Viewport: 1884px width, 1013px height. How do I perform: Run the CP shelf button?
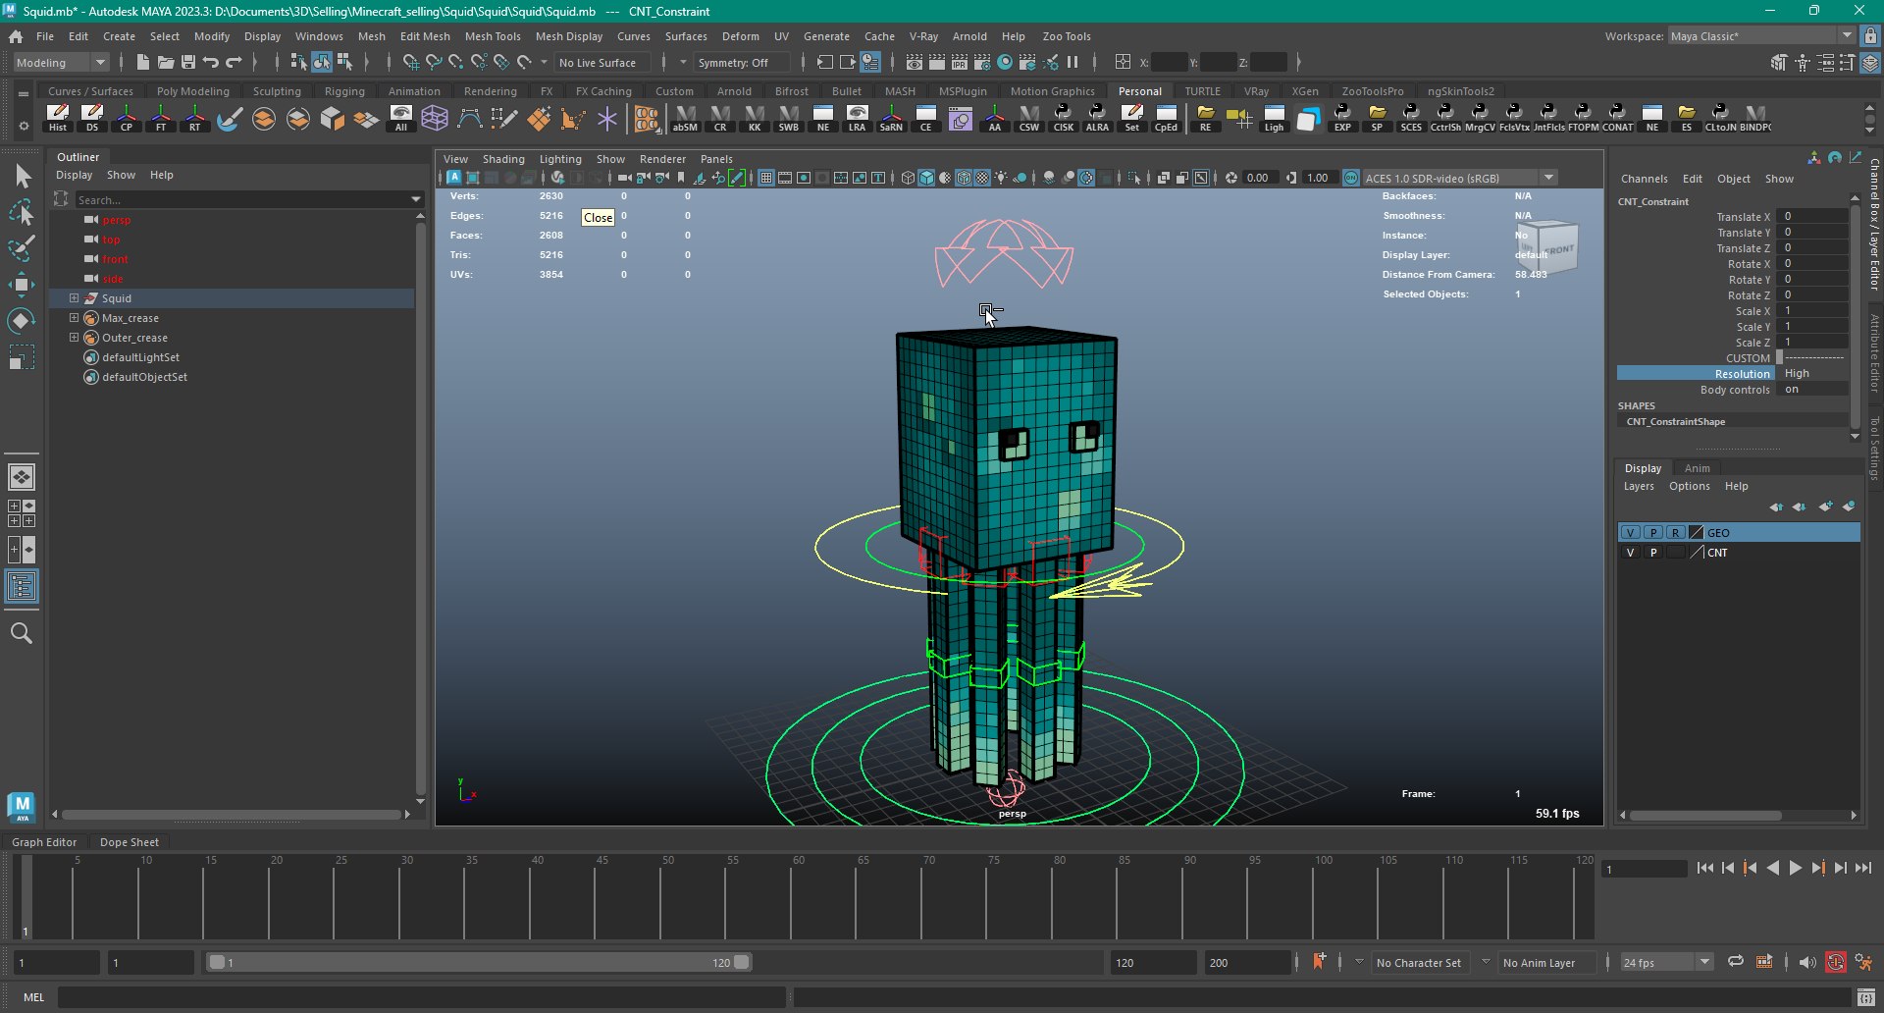click(127, 118)
